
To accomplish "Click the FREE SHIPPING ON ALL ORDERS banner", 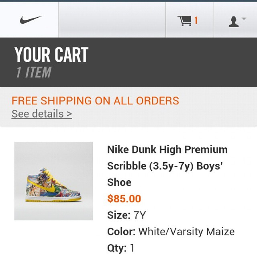I will tap(95, 100).
